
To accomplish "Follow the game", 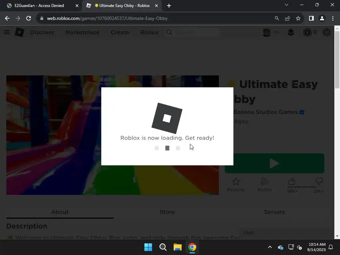I will tap(265, 185).
